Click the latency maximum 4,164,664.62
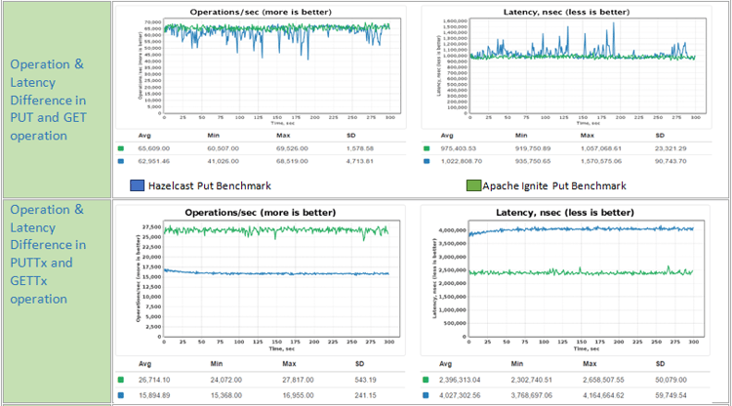732x406 pixels. [x=603, y=395]
